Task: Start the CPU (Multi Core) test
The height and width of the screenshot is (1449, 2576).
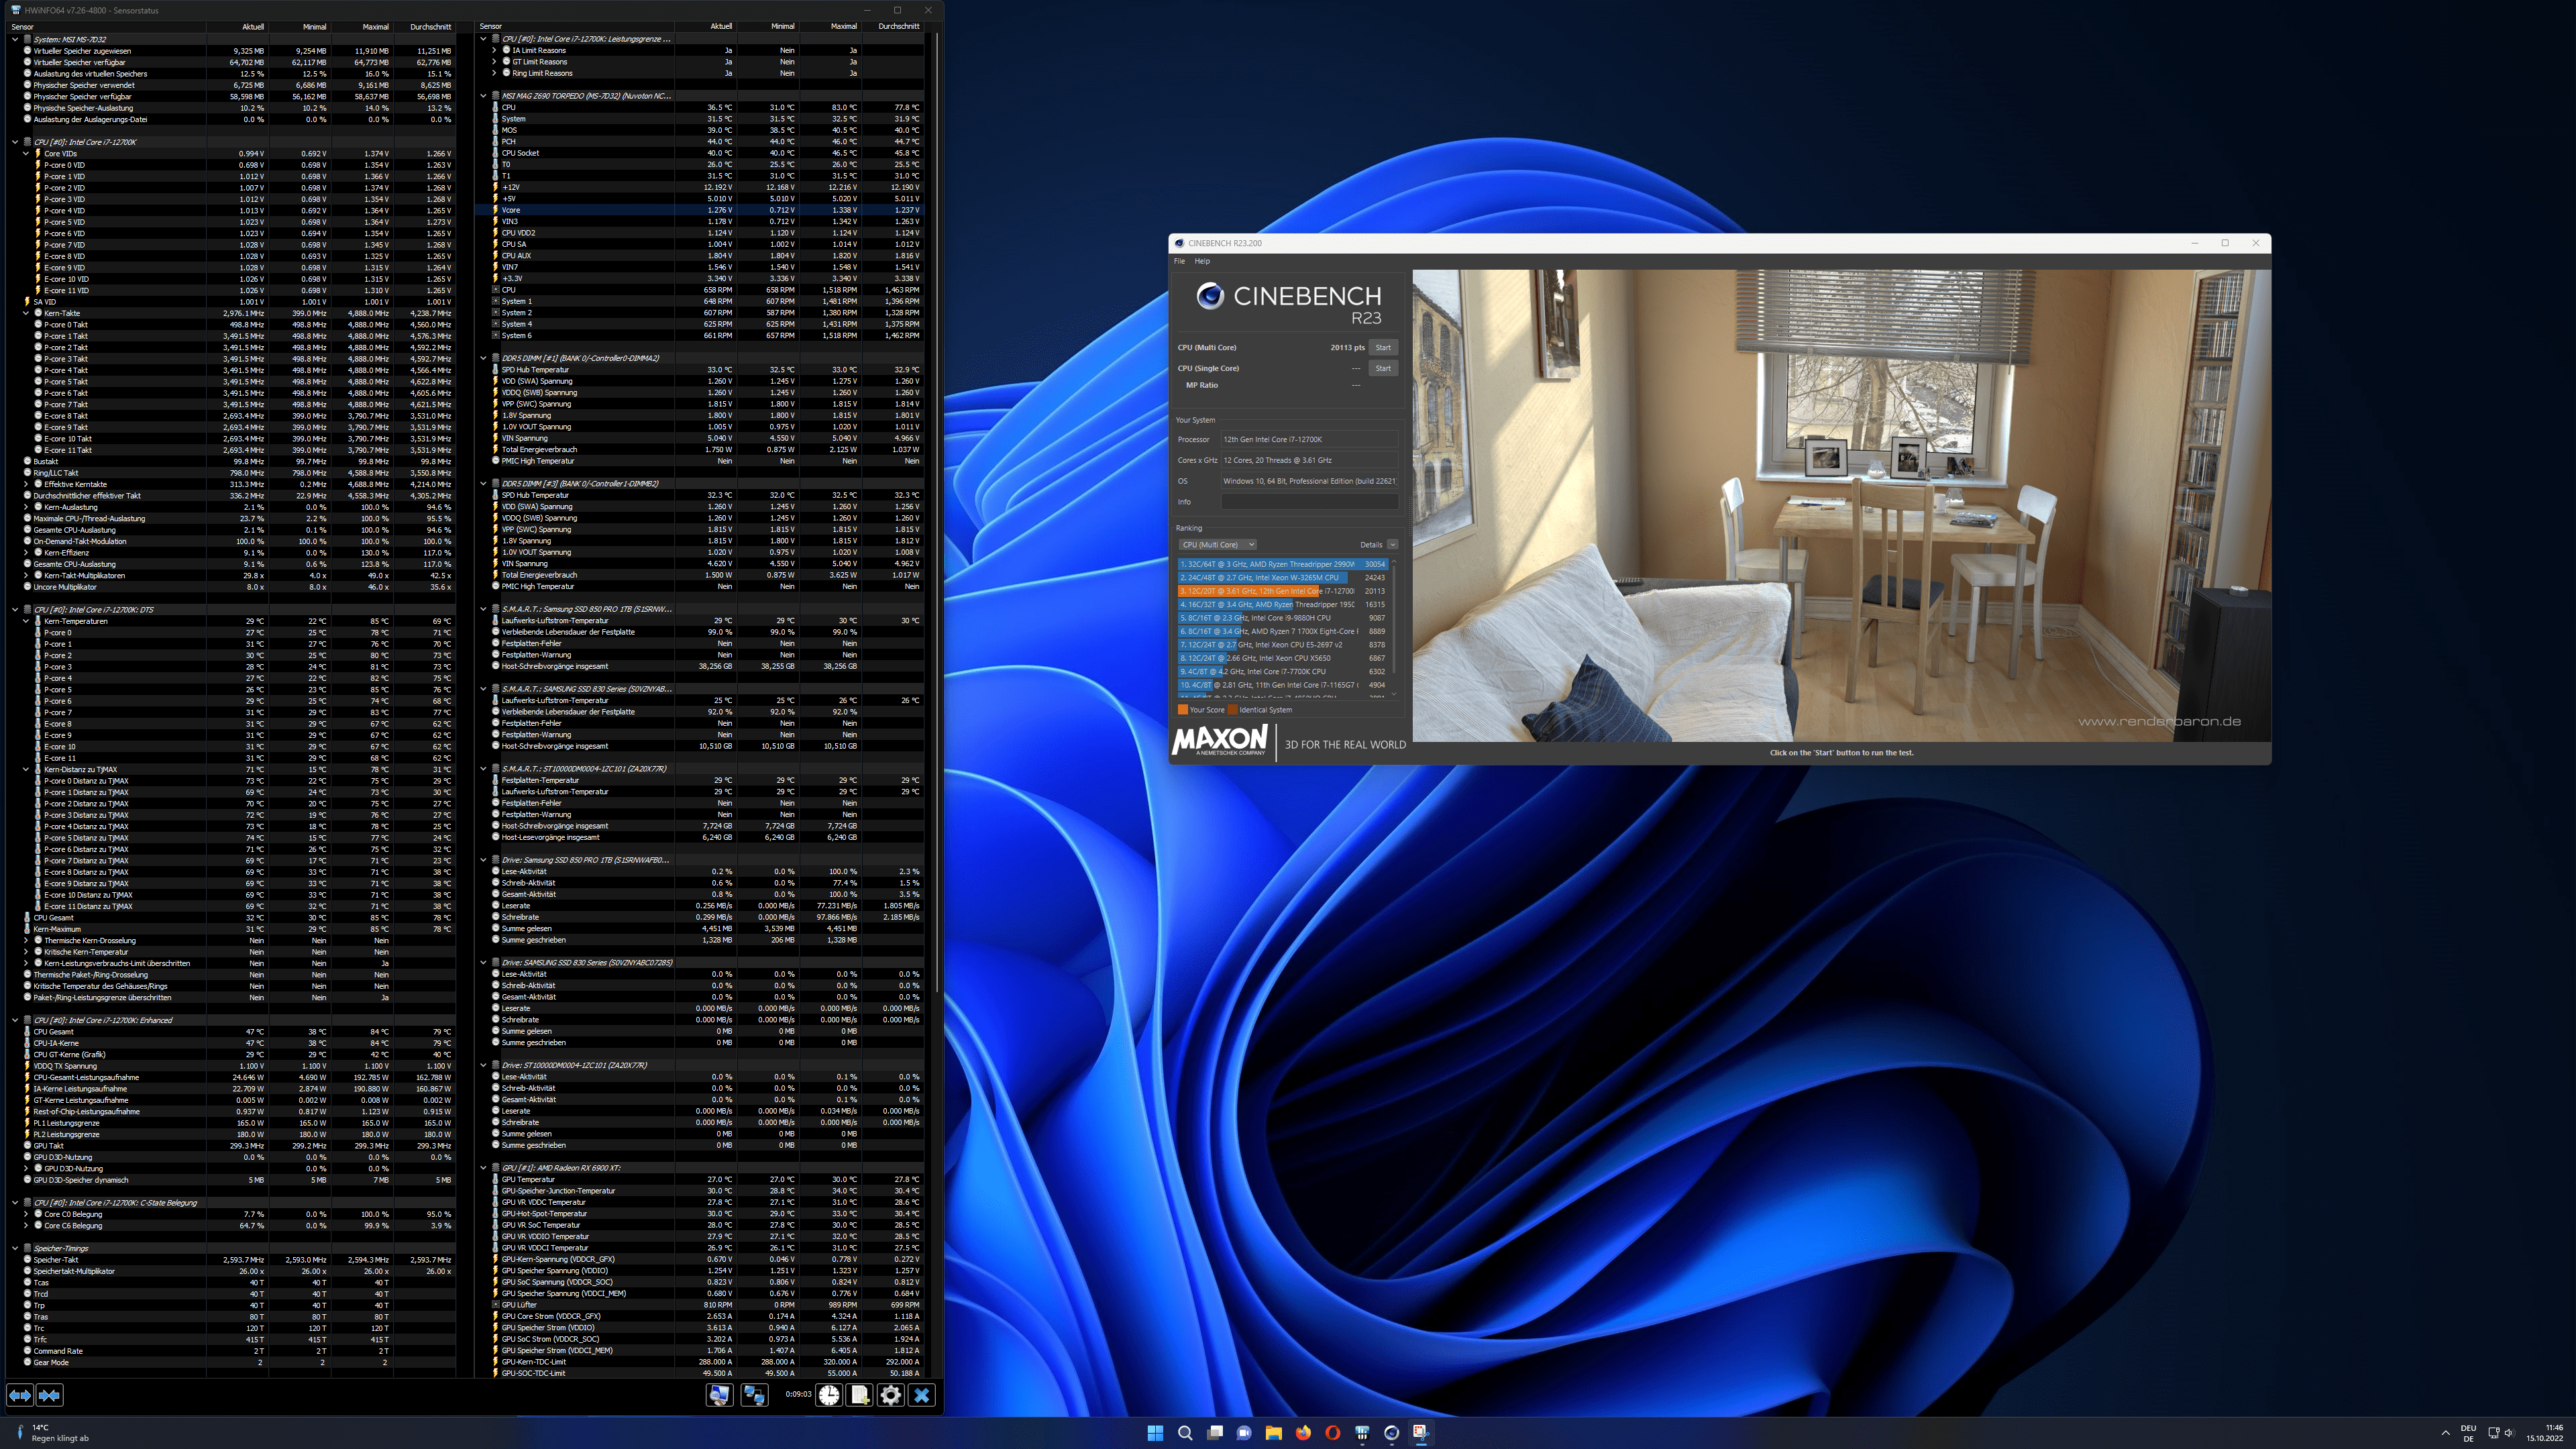Action: point(1383,348)
